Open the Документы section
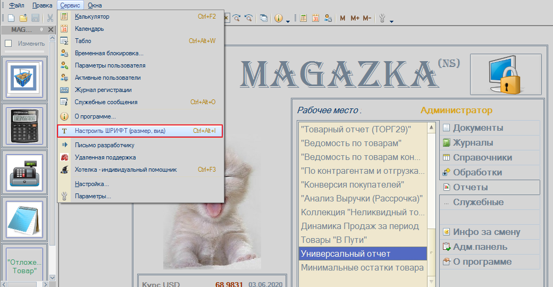The height and width of the screenshot is (287, 553). 490,128
